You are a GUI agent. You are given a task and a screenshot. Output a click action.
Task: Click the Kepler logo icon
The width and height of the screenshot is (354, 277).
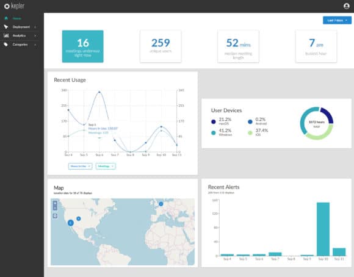[x=7, y=6]
